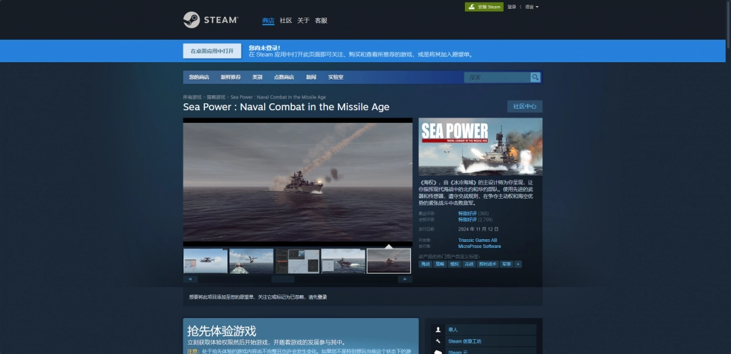Click the 登录 link in the wishlist notice

tap(322, 297)
